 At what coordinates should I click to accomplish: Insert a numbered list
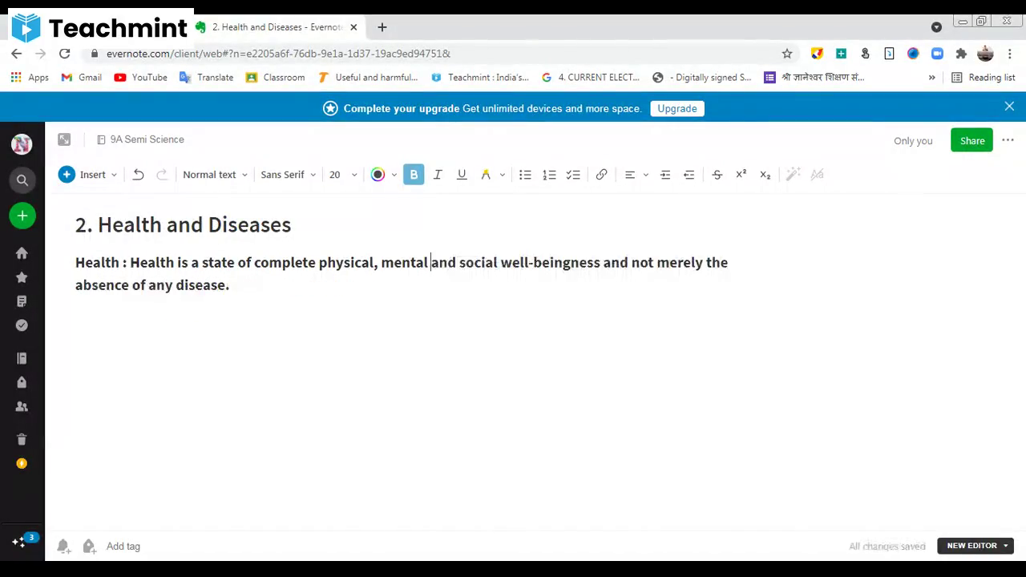[549, 174]
